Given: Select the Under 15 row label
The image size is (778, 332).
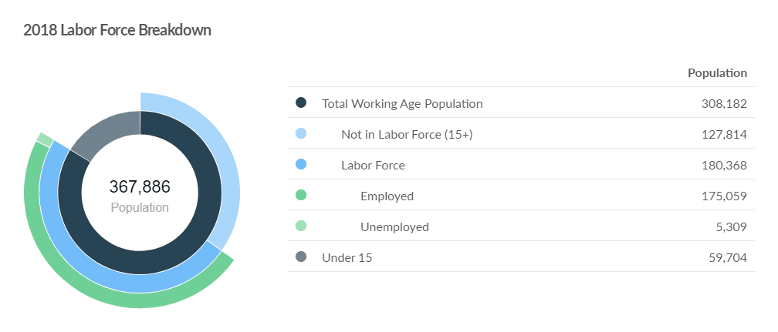Looking at the screenshot, I should pos(347,257).
